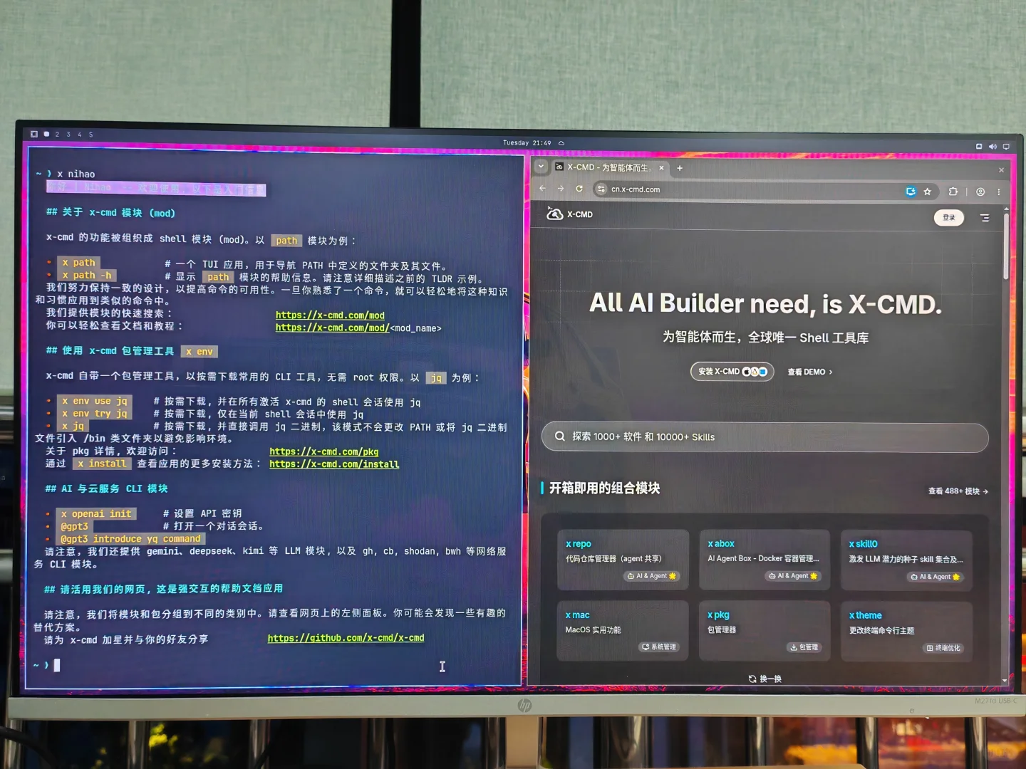
Task: Open the x theme module card
Action: click(906, 632)
